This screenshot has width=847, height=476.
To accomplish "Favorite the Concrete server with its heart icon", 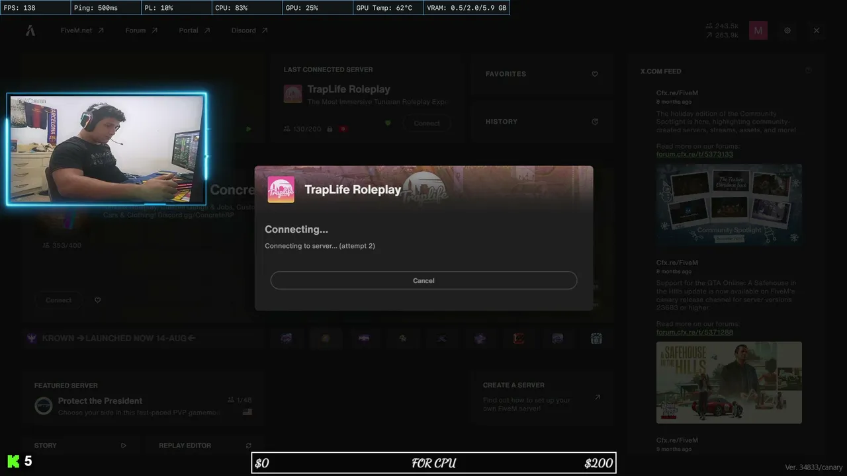I will pyautogui.click(x=97, y=300).
